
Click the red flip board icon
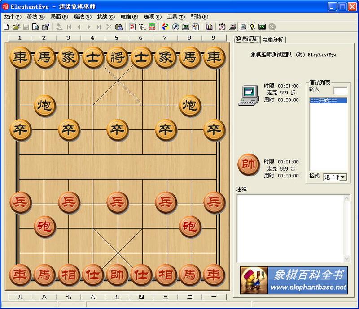click(132, 27)
